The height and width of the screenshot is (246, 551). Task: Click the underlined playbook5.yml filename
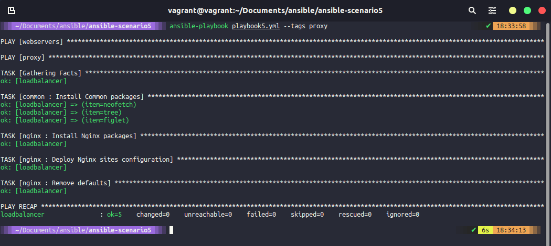coord(256,26)
